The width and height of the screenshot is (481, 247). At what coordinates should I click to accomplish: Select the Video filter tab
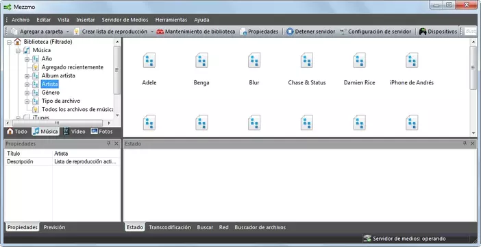pyautogui.click(x=74, y=132)
